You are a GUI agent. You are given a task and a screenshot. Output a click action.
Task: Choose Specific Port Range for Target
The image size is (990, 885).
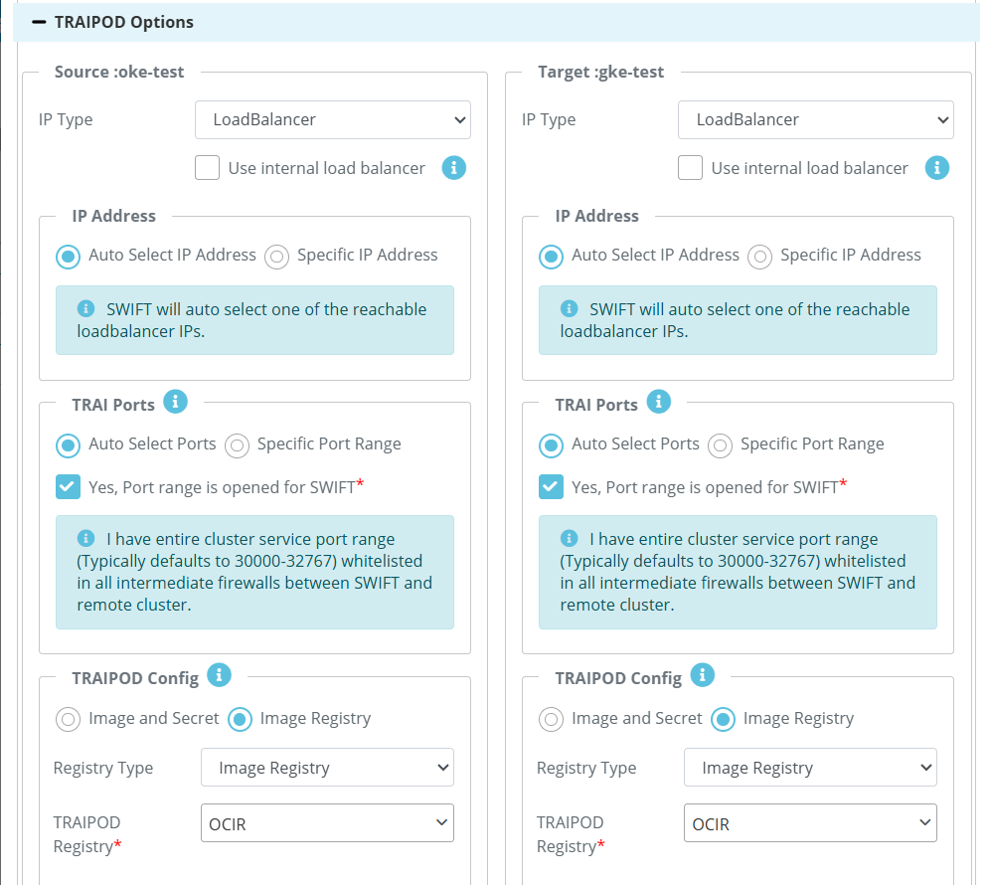click(x=720, y=445)
